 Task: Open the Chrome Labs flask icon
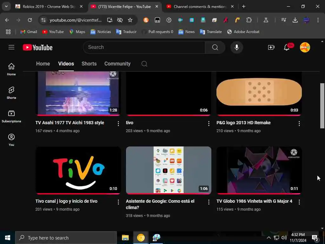266,20
